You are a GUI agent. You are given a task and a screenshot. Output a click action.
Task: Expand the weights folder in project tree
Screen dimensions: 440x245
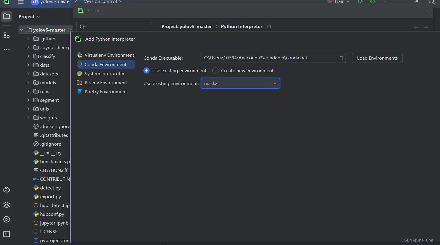(x=28, y=118)
